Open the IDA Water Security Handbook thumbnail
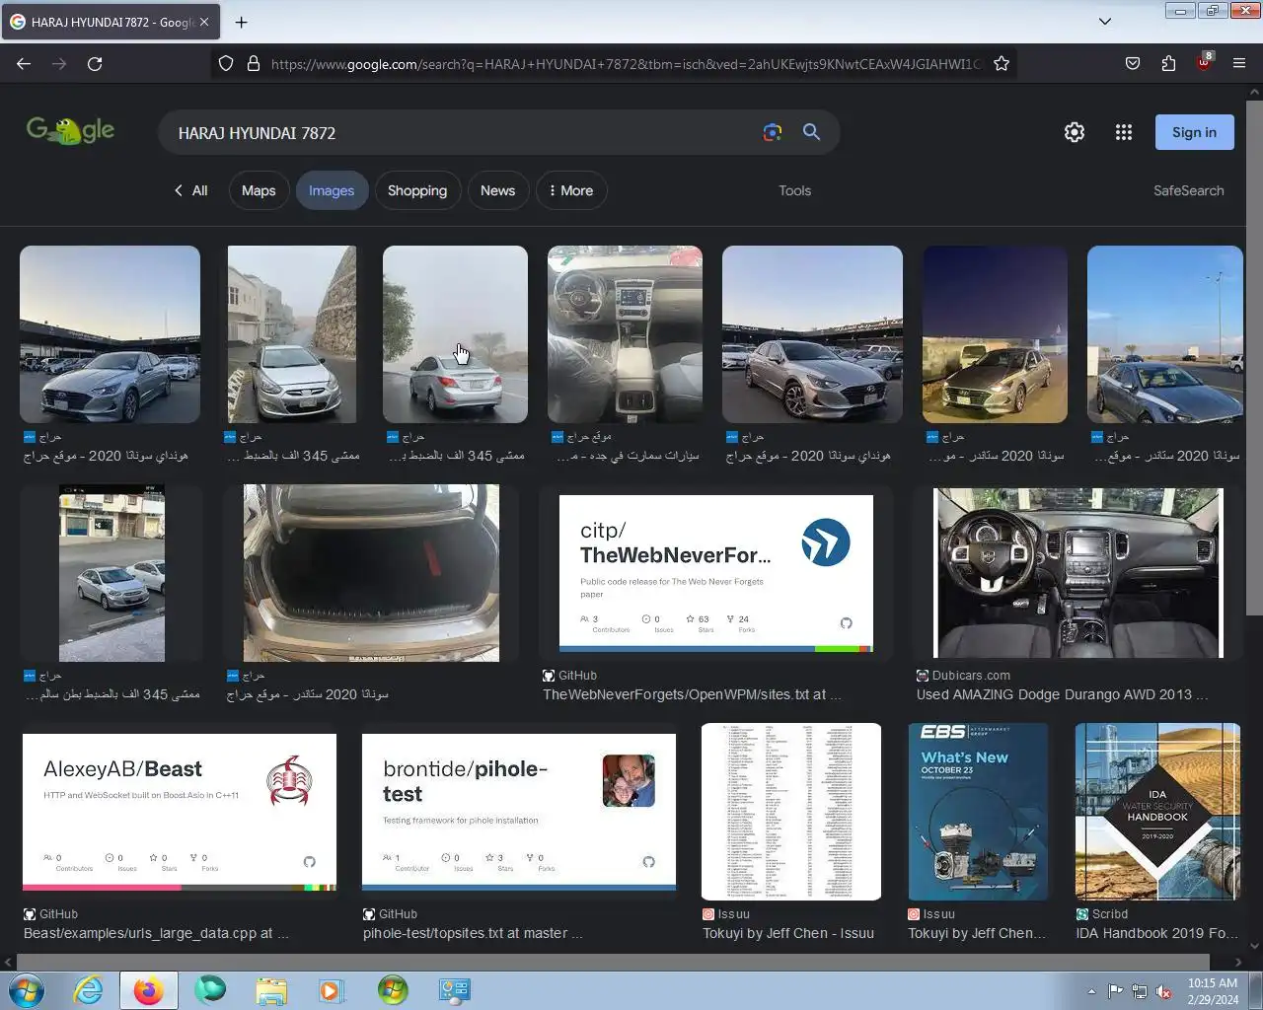The image size is (1263, 1010). point(1157,812)
